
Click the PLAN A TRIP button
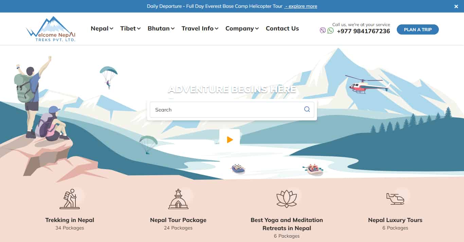pos(418,29)
